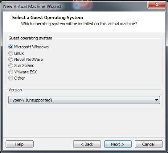Close the wizard window with the X
Screen dimensions: 168x153
click(157, 5)
